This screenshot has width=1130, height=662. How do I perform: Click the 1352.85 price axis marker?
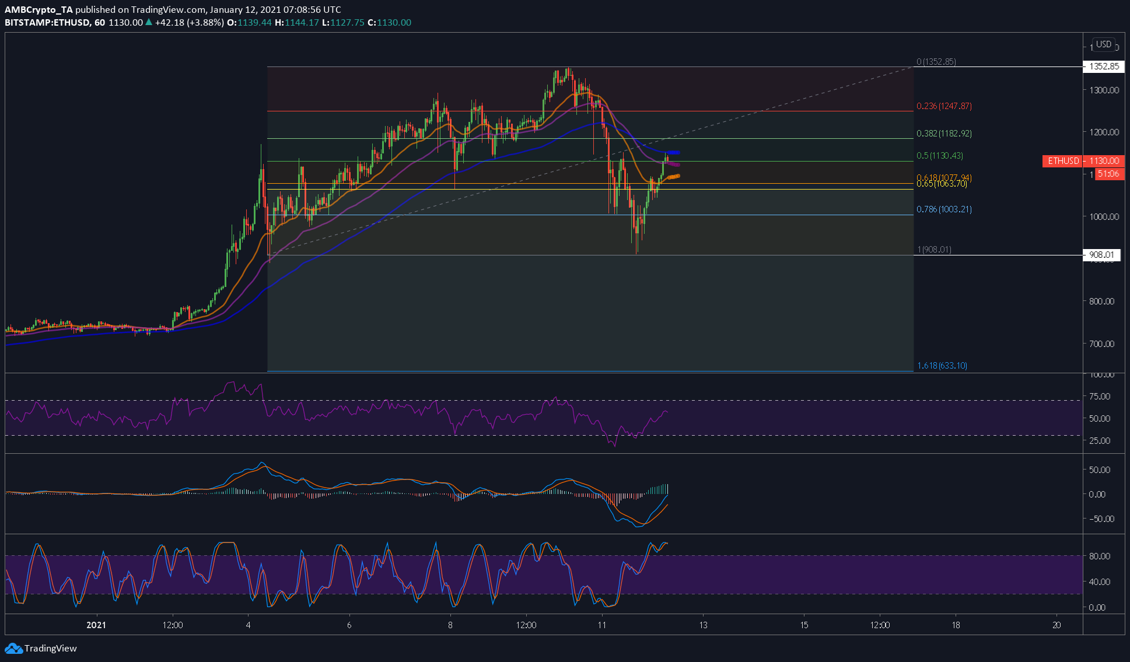[1103, 66]
